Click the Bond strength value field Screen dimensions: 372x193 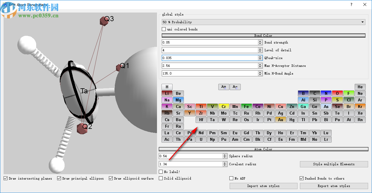pyautogui.click(x=210, y=42)
